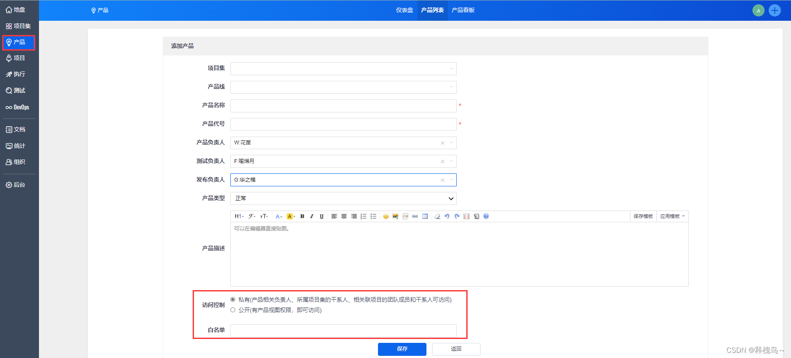Insert numbered list in editor
The width and height of the screenshot is (791, 358).
(x=364, y=216)
